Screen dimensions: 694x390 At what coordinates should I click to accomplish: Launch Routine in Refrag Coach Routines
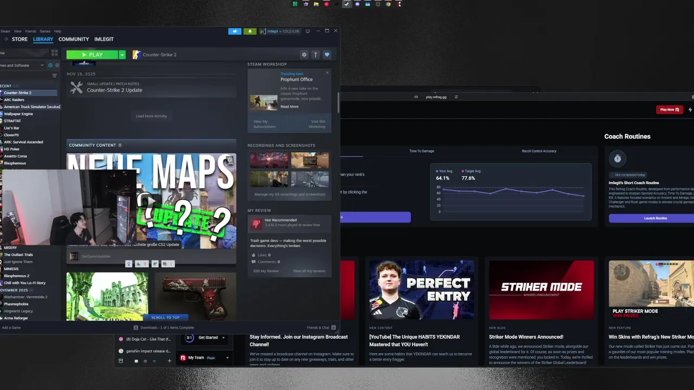[x=656, y=218]
